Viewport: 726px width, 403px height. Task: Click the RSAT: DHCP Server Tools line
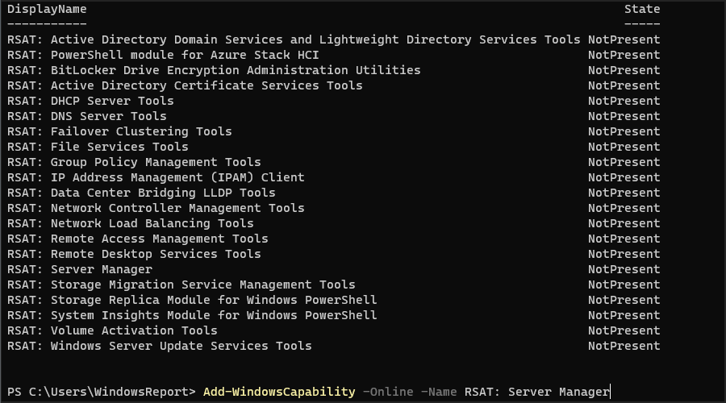tap(90, 101)
